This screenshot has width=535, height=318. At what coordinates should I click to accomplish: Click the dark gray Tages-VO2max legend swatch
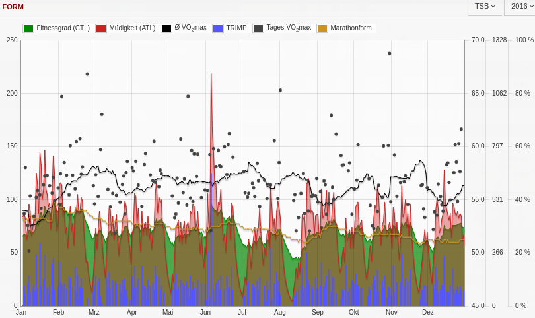coord(258,28)
